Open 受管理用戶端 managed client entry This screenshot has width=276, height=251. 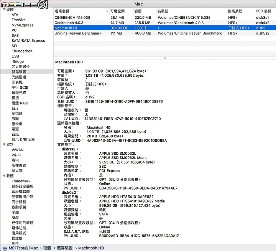point(22,197)
